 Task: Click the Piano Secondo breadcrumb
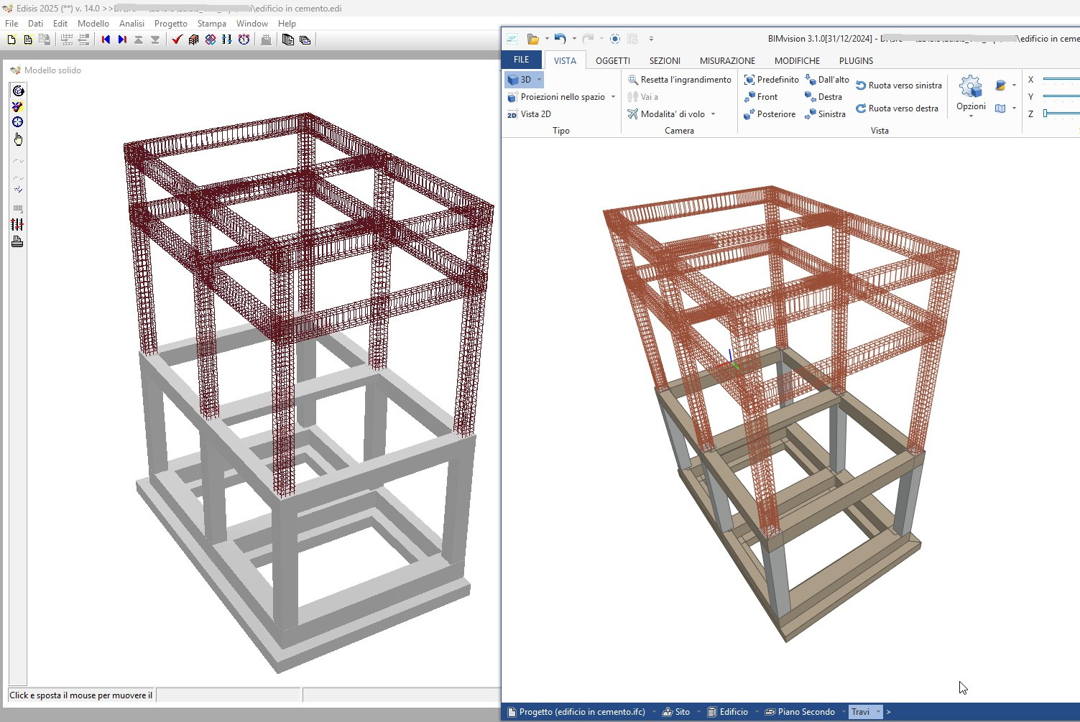click(806, 712)
